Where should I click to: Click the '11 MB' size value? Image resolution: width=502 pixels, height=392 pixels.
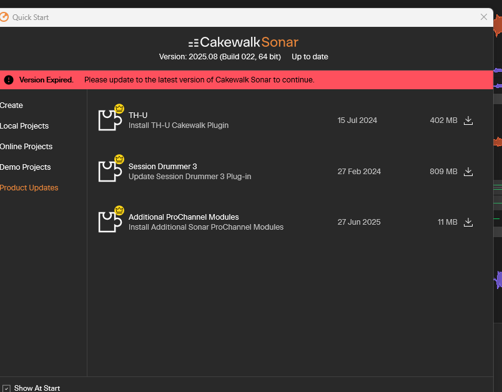[448, 222]
